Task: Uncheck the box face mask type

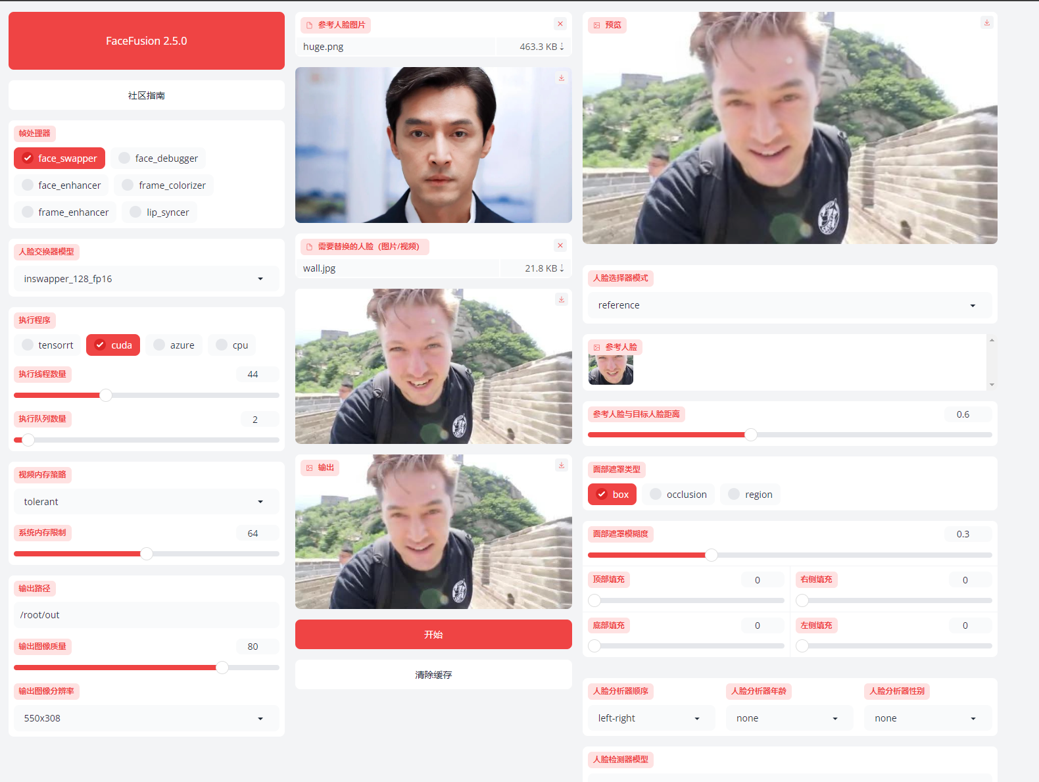Action: (612, 495)
